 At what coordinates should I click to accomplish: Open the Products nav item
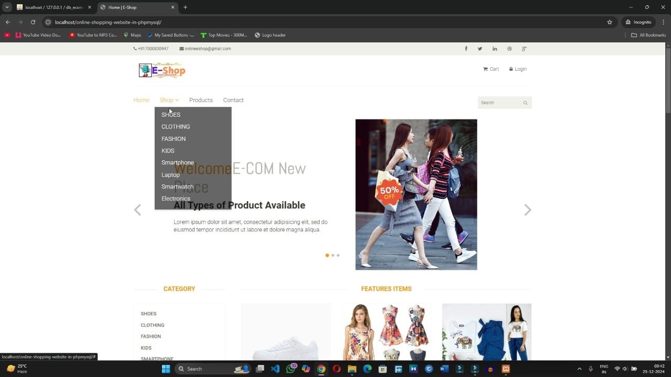pos(201,100)
